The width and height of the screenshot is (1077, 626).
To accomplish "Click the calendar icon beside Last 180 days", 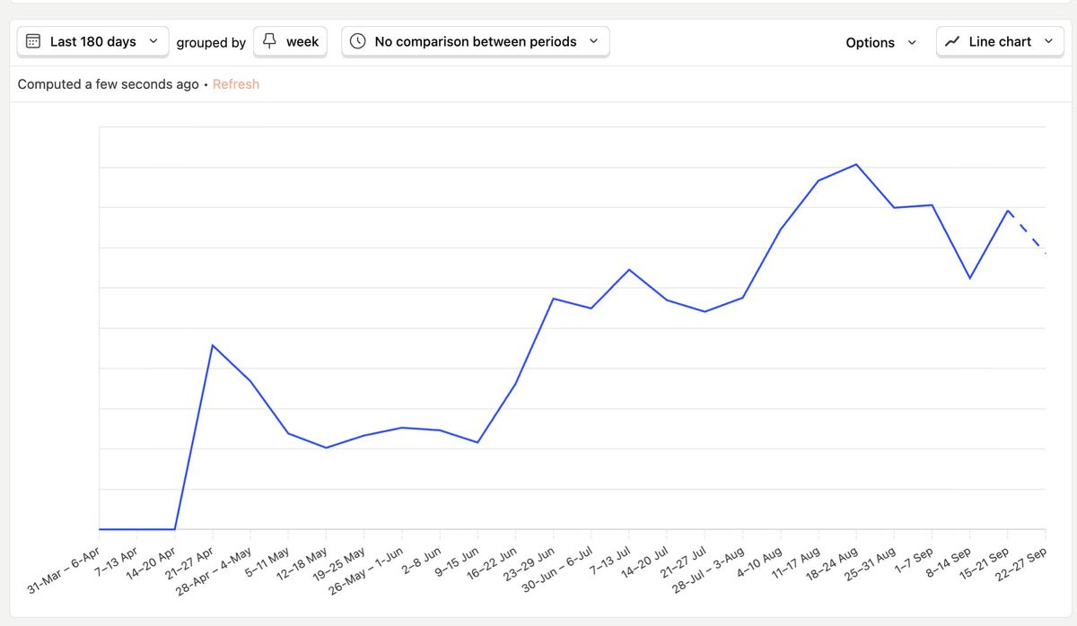I will tap(33, 41).
